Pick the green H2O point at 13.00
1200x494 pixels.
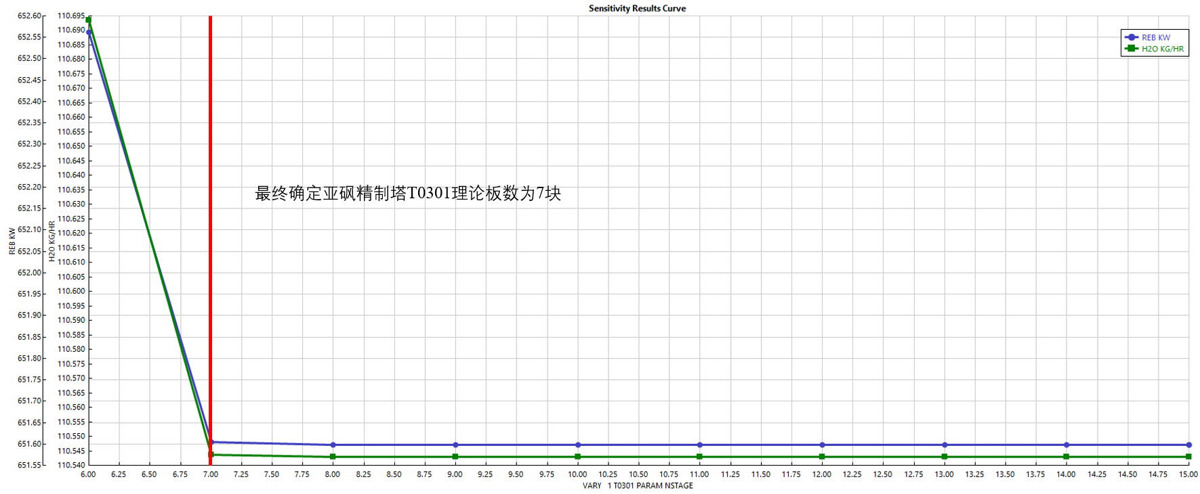(x=945, y=457)
